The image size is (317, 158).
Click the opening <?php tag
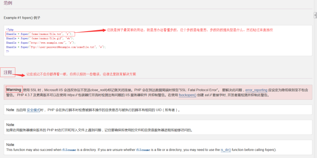tap(10, 30)
